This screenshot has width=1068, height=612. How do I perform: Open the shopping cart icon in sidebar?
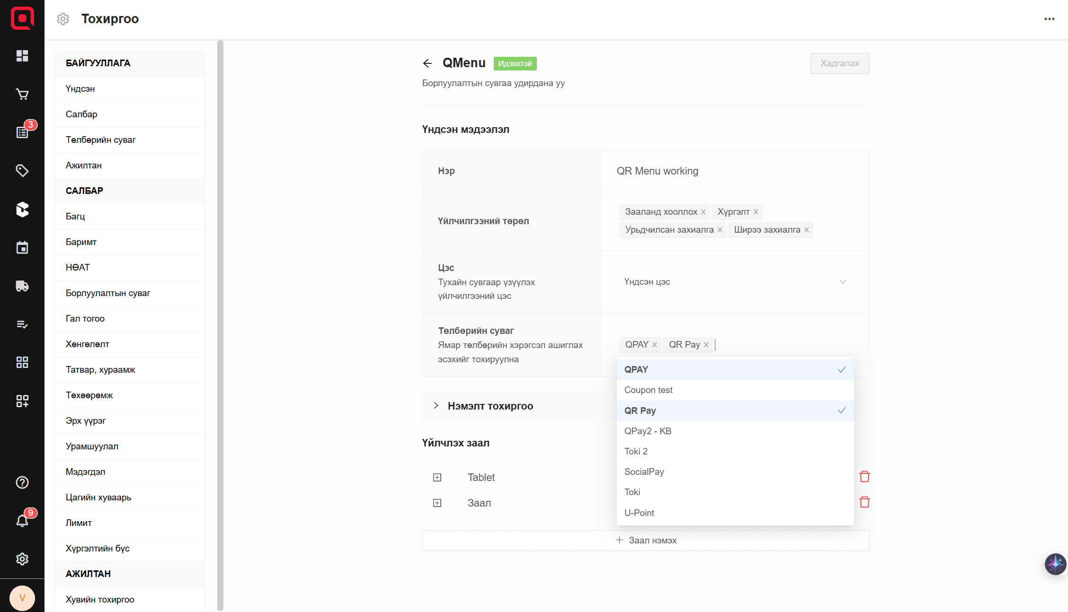click(22, 94)
